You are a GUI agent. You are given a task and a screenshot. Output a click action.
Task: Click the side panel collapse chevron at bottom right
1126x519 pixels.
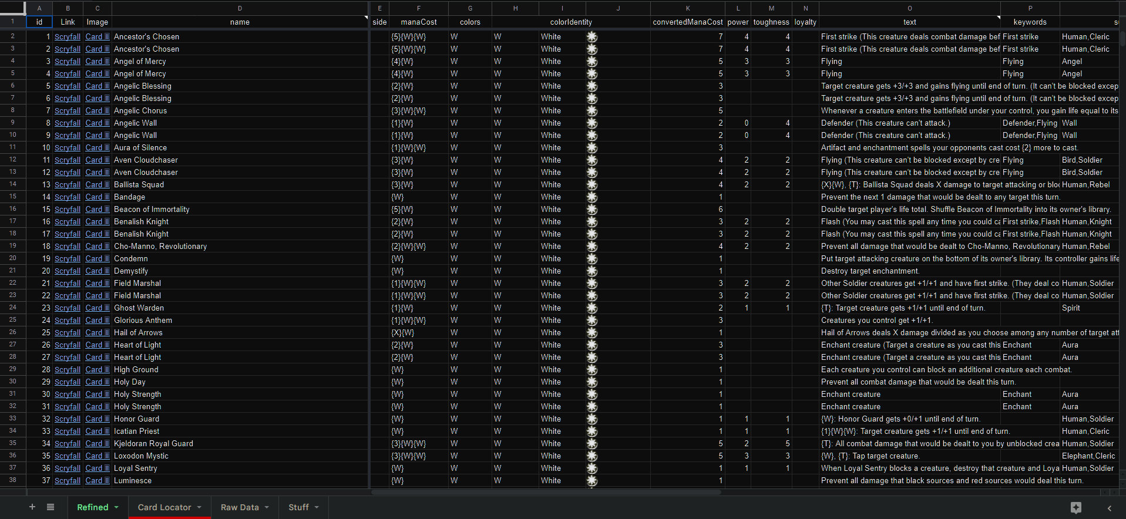[1110, 508]
